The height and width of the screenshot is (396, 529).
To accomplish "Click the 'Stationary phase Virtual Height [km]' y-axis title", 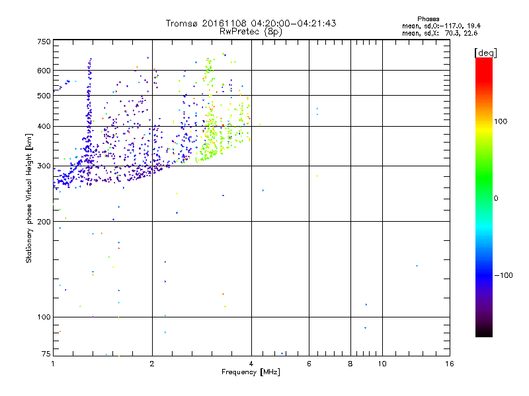I will point(28,198).
